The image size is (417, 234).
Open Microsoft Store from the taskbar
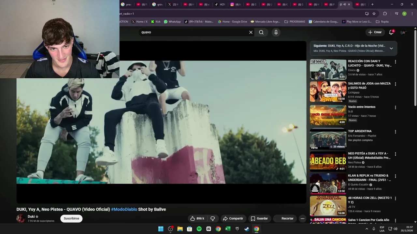pyautogui.click(x=190, y=229)
